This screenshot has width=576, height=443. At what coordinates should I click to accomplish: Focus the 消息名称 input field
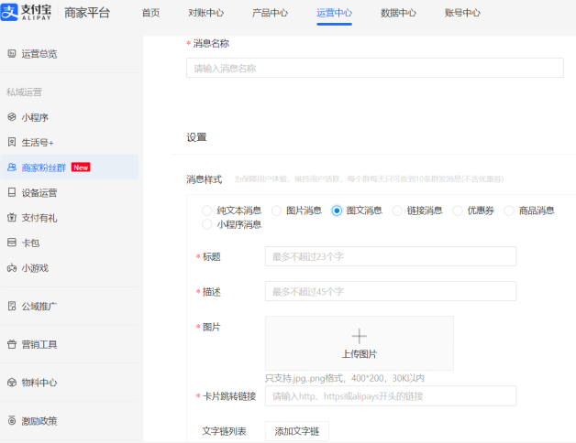374,69
